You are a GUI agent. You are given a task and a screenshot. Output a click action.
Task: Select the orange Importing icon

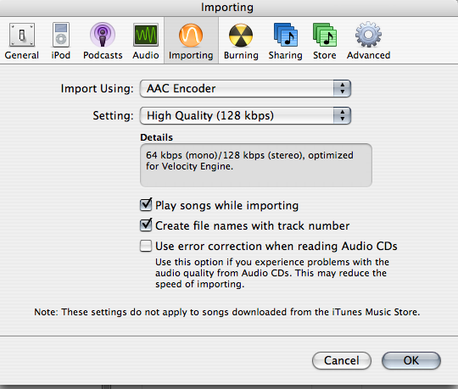[191, 36]
